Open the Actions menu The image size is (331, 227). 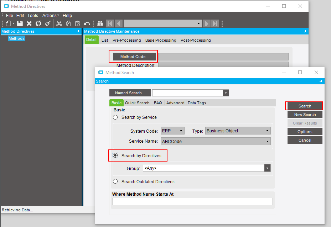(x=51, y=15)
